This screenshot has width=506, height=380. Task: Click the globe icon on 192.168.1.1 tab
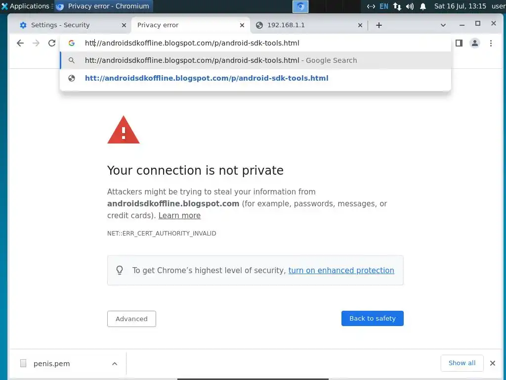pyautogui.click(x=259, y=25)
